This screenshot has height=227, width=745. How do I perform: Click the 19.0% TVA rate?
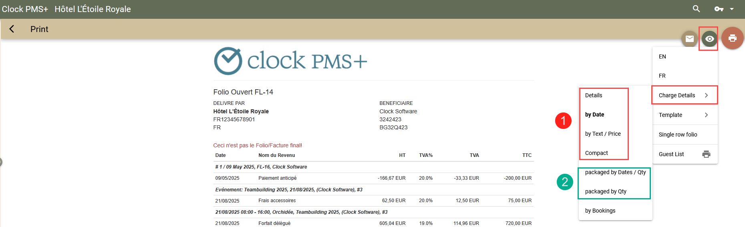(426, 223)
